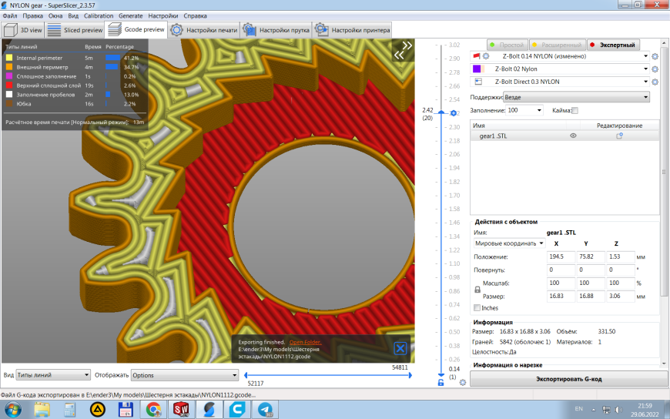670x419 pixels.
Task: Select gear1 .STL in the object list
Action: (x=492, y=136)
